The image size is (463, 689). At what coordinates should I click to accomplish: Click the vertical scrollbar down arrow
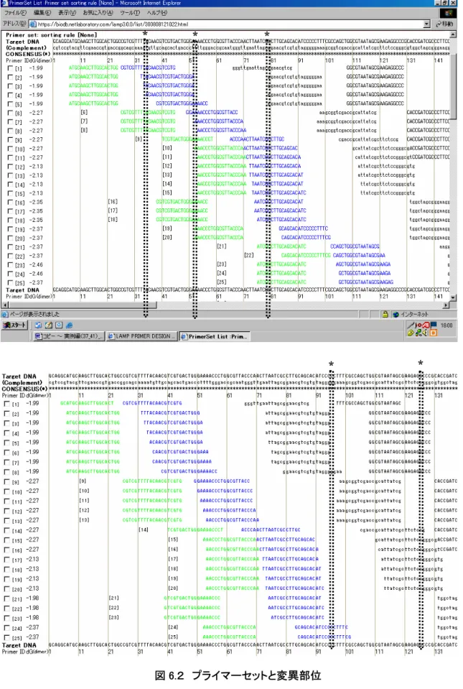pyautogui.click(x=454, y=298)
